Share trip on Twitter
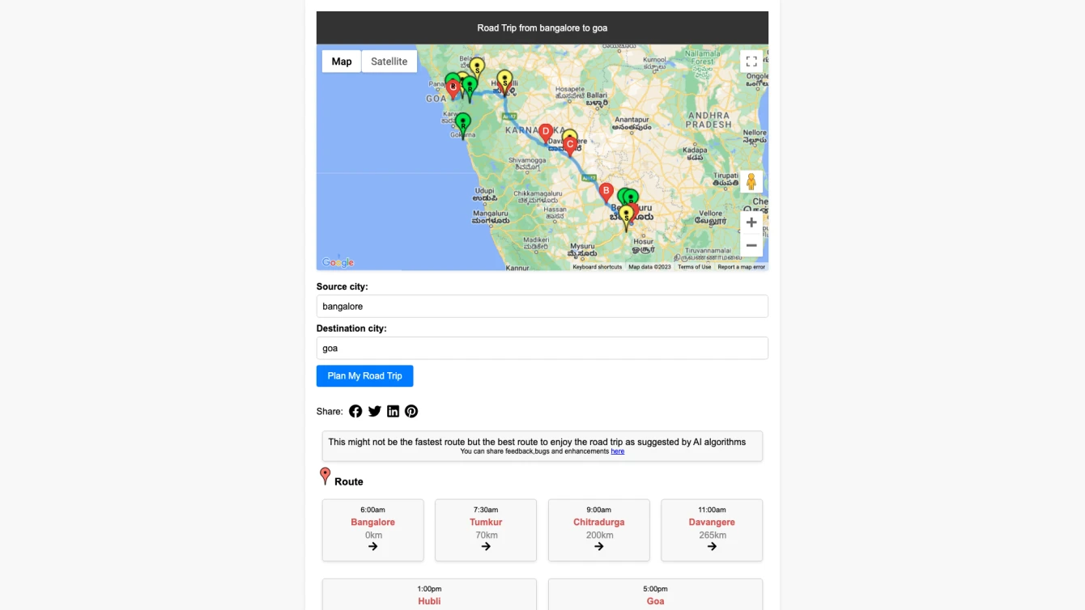Viewport: 1085px width, 610px height. pyautogui.click(x=374, y=411)
